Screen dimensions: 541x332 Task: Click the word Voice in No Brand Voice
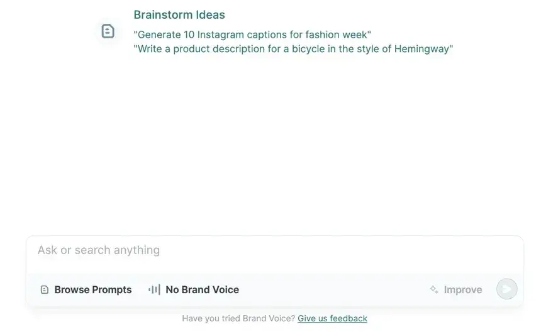(225, 290)
